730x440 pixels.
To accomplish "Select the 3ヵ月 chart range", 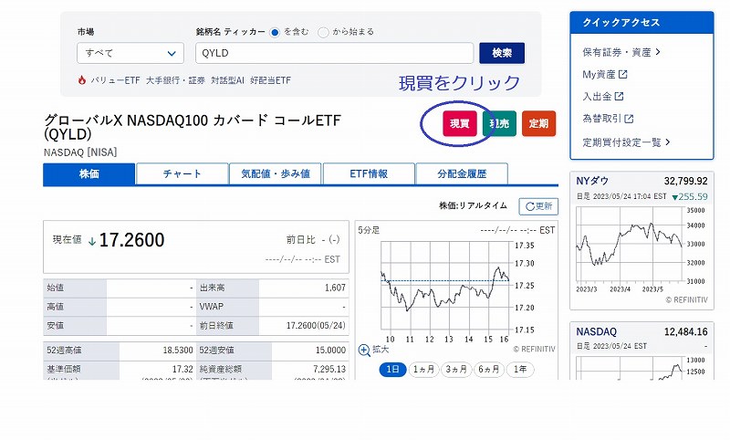I will 456,369.
